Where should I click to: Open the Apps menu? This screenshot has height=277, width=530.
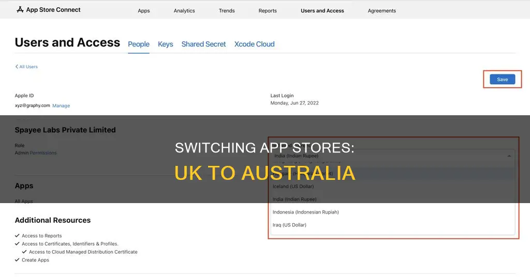[x=144, y=11]
